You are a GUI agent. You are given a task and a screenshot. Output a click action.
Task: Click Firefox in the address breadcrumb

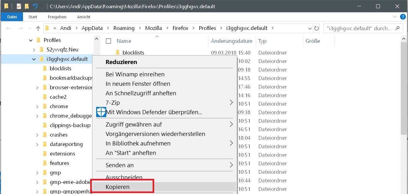point(180,28)
